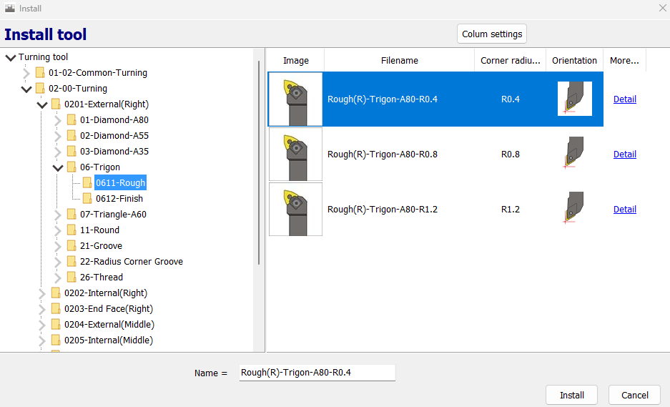Click the 26-Thread folder icon

coord(72,277)
